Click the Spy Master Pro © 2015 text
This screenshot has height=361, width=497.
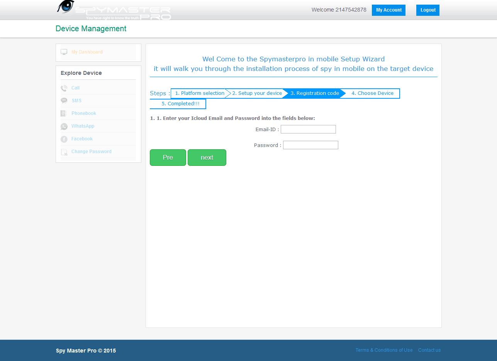click(86, 351)
